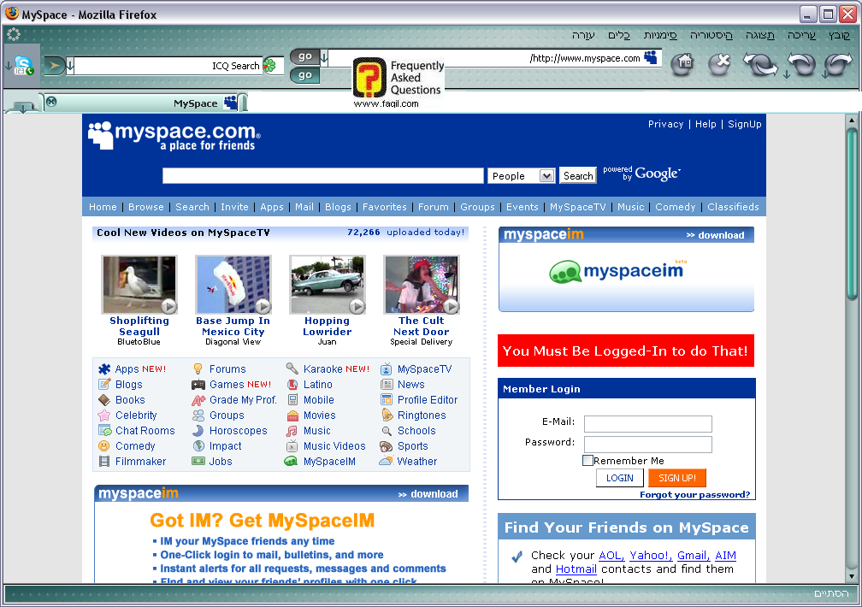Open the סימניות (Bookmarks) menu
Viewport: 862px width, 607px height.
660,35
